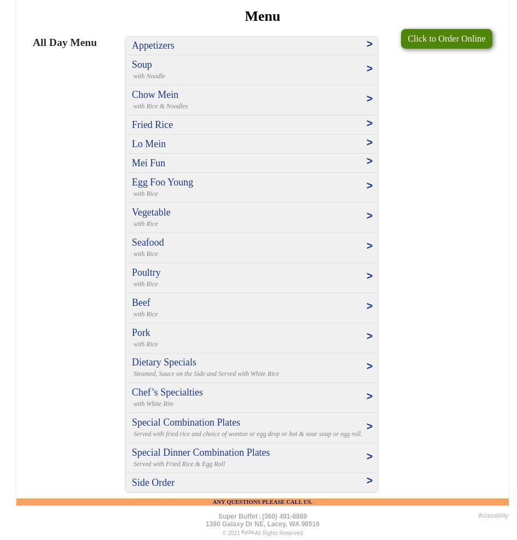The width and height of the screenshot is (517, 540).
Task: Click the arrow on Mei Fun row
Action: pyautogui.click(x=369, y=161)
